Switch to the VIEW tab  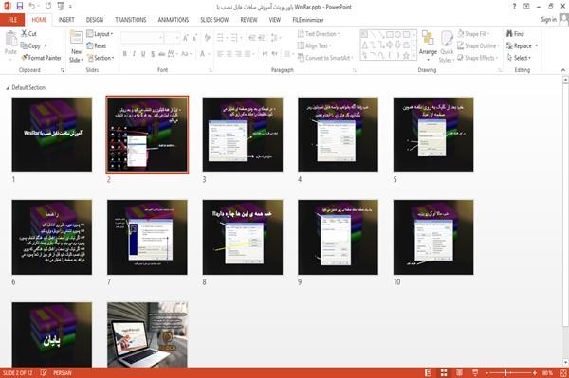tap(275, 20)
